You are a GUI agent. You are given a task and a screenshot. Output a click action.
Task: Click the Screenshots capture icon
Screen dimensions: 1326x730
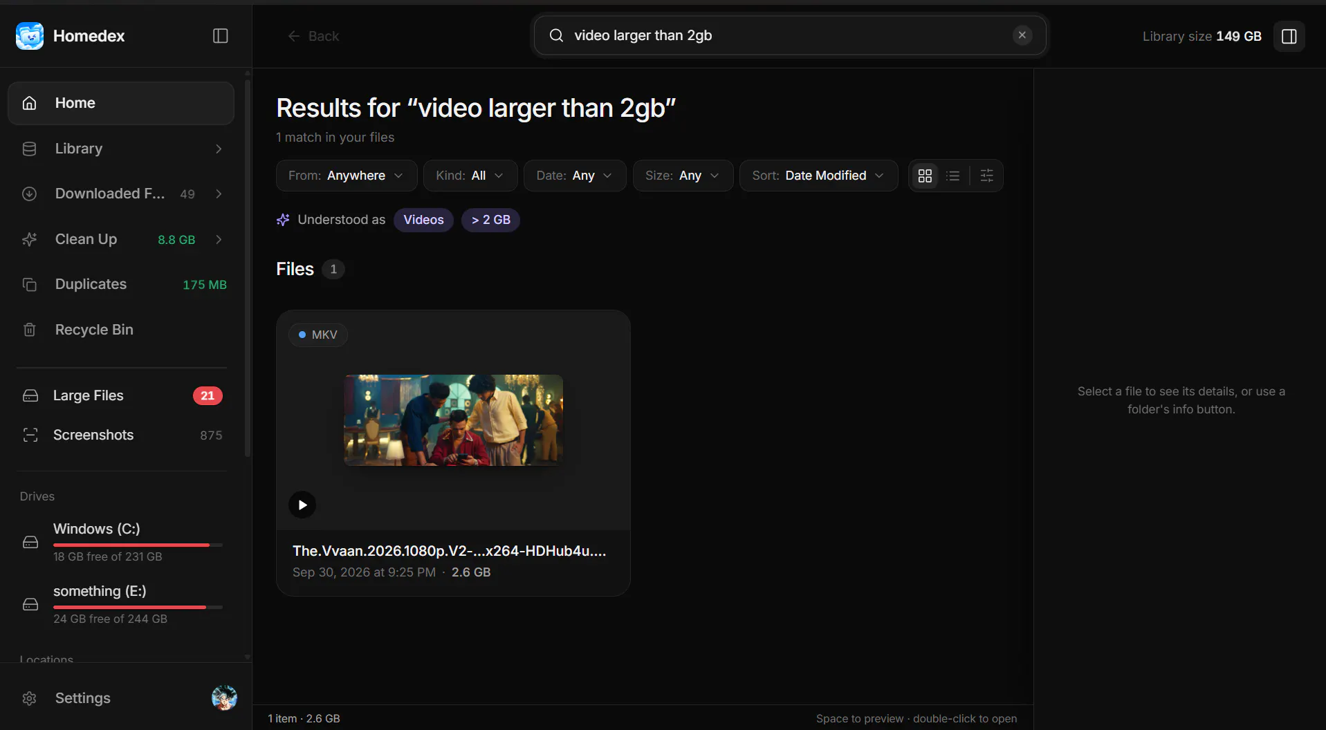pos(30,435)
